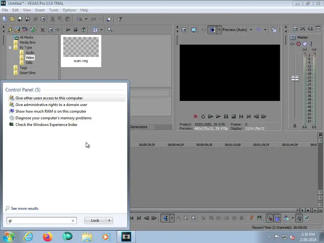Image resolution: width=324 pixels, height=243 pixels.
Task: Open Project Video Properties in preview toolbar
Action: [184, 30]
